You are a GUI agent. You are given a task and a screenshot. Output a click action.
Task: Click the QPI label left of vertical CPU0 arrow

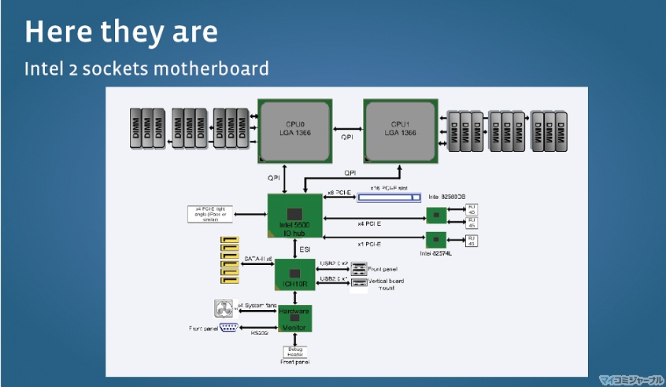[274, 178]
